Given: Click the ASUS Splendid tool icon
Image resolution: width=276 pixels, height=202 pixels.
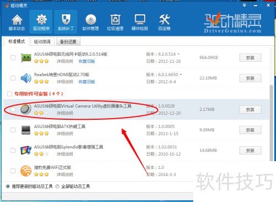Looking at the screenshot, I should pyautogui.click(x=26, y=150).
